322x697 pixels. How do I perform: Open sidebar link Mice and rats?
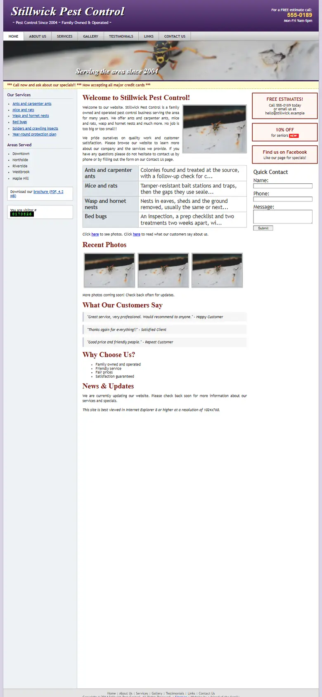pyautogui.click(x=23, y=110)
